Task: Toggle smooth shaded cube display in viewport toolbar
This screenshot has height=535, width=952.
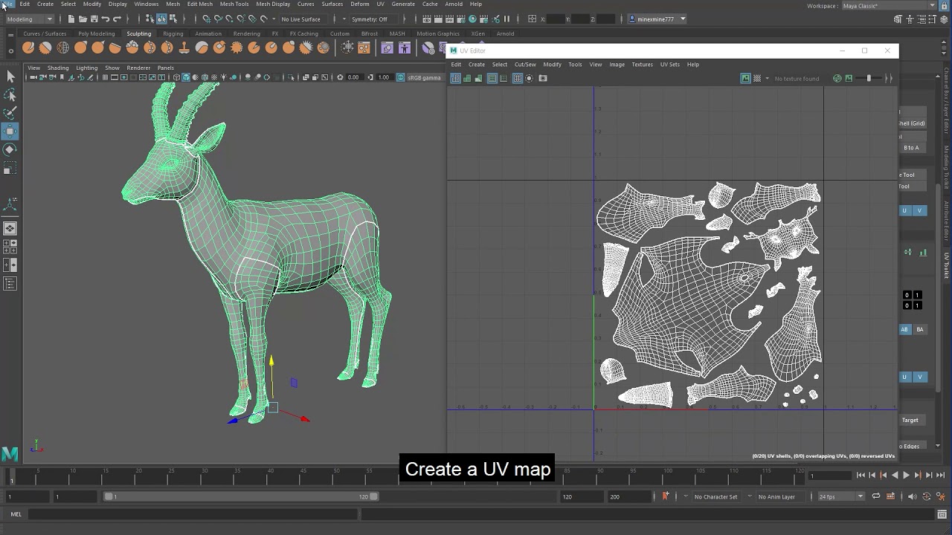Action: click(x=185, y=77)
